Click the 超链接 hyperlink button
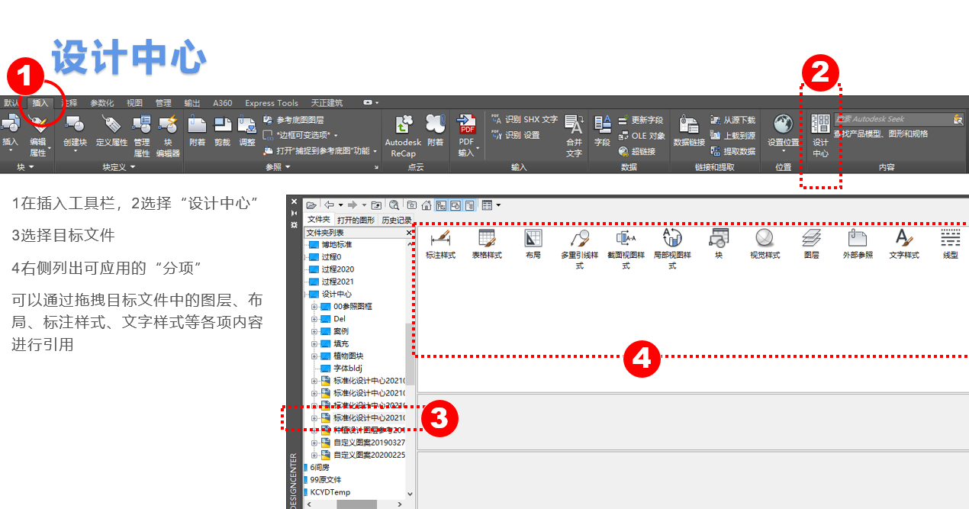The height and width of the screenshot is (509, 969). click(x=637, y=151)
